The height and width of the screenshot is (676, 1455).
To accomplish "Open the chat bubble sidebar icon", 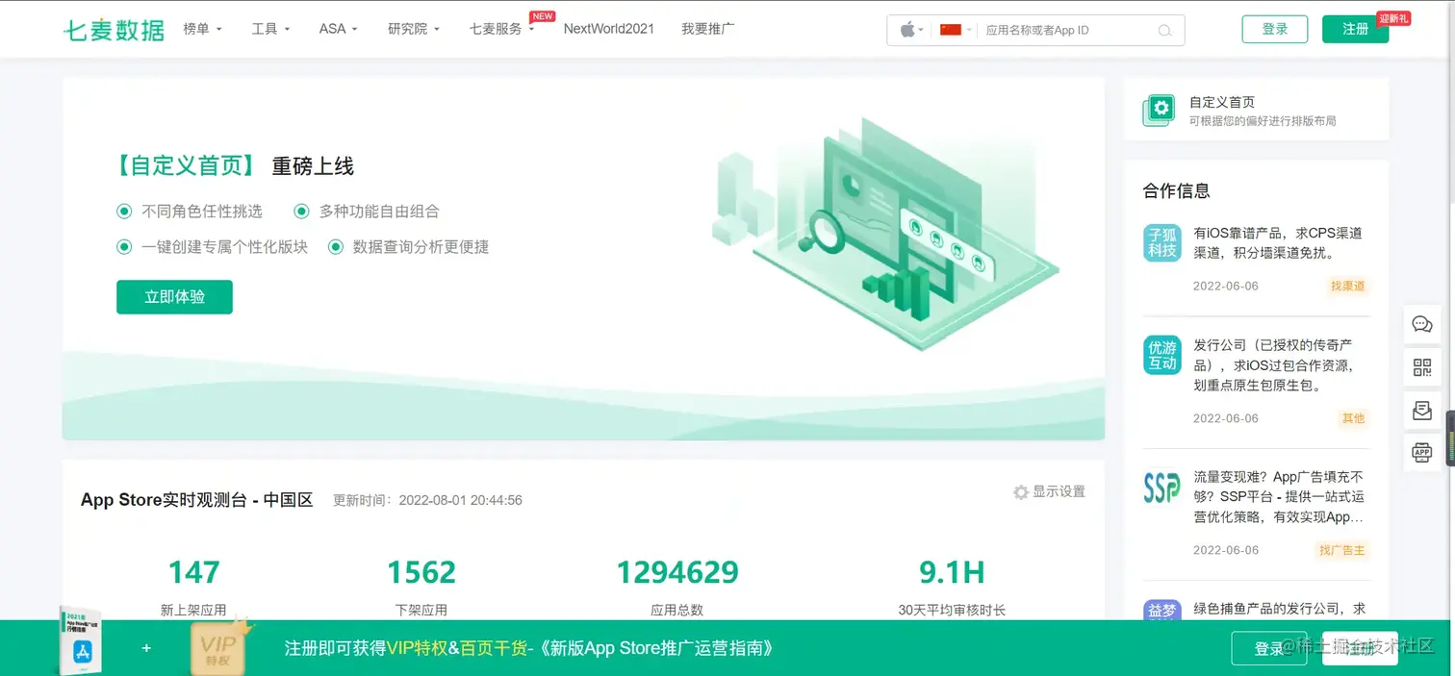I will coord(1422,324).
